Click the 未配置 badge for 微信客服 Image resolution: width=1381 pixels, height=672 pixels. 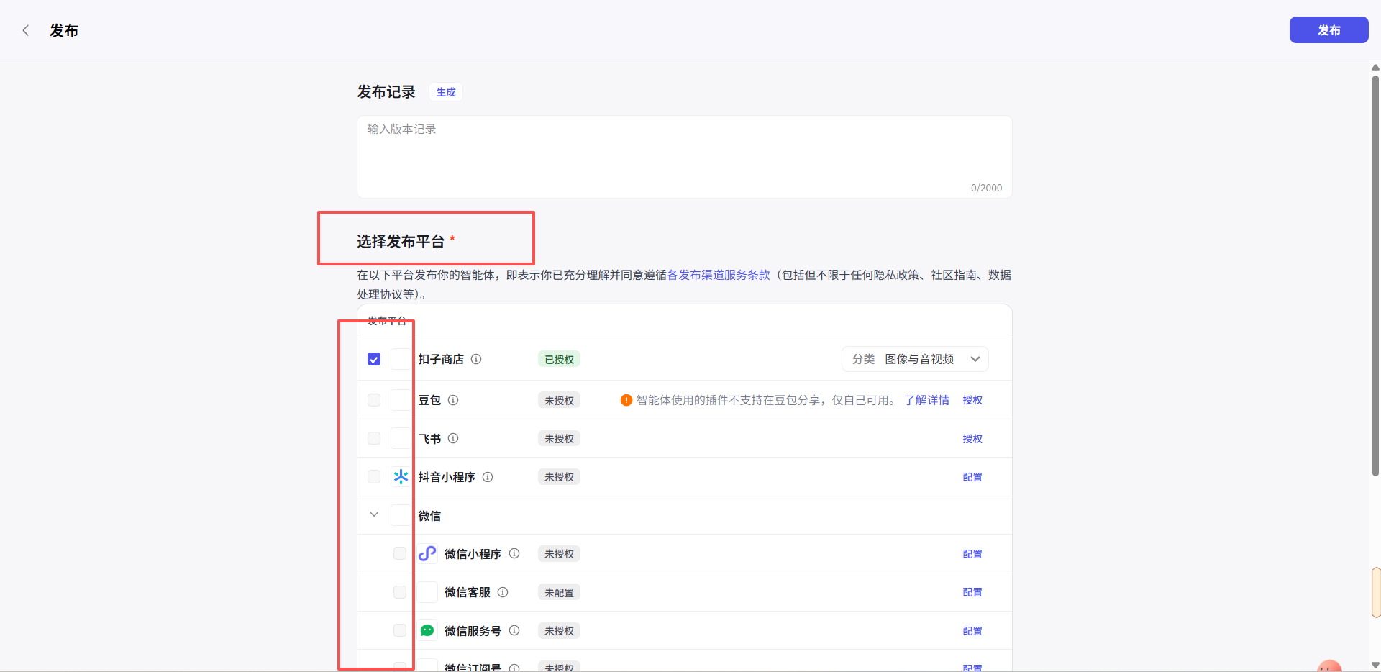[559, 592]
